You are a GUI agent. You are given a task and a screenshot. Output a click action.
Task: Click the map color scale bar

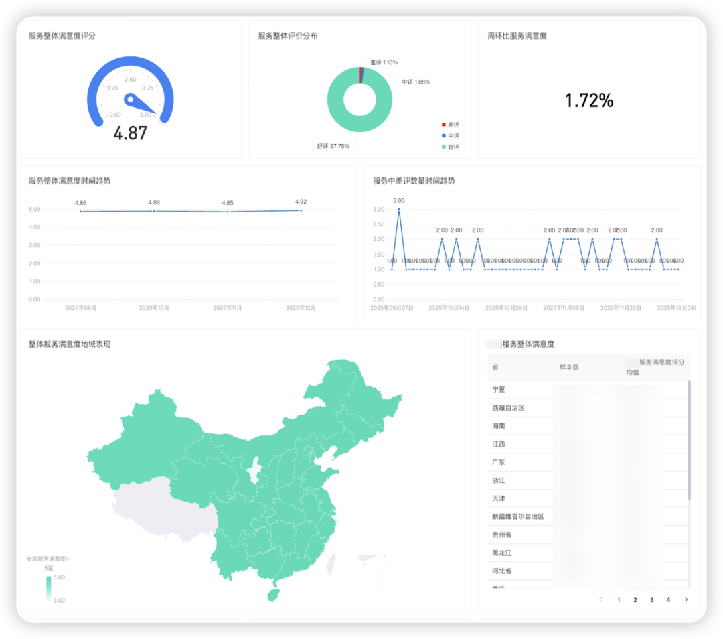[x=48, y=589]
